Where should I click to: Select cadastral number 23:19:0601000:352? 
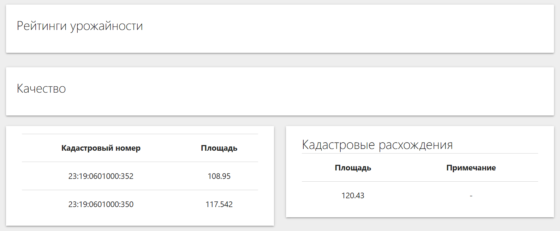pos(101,176)
